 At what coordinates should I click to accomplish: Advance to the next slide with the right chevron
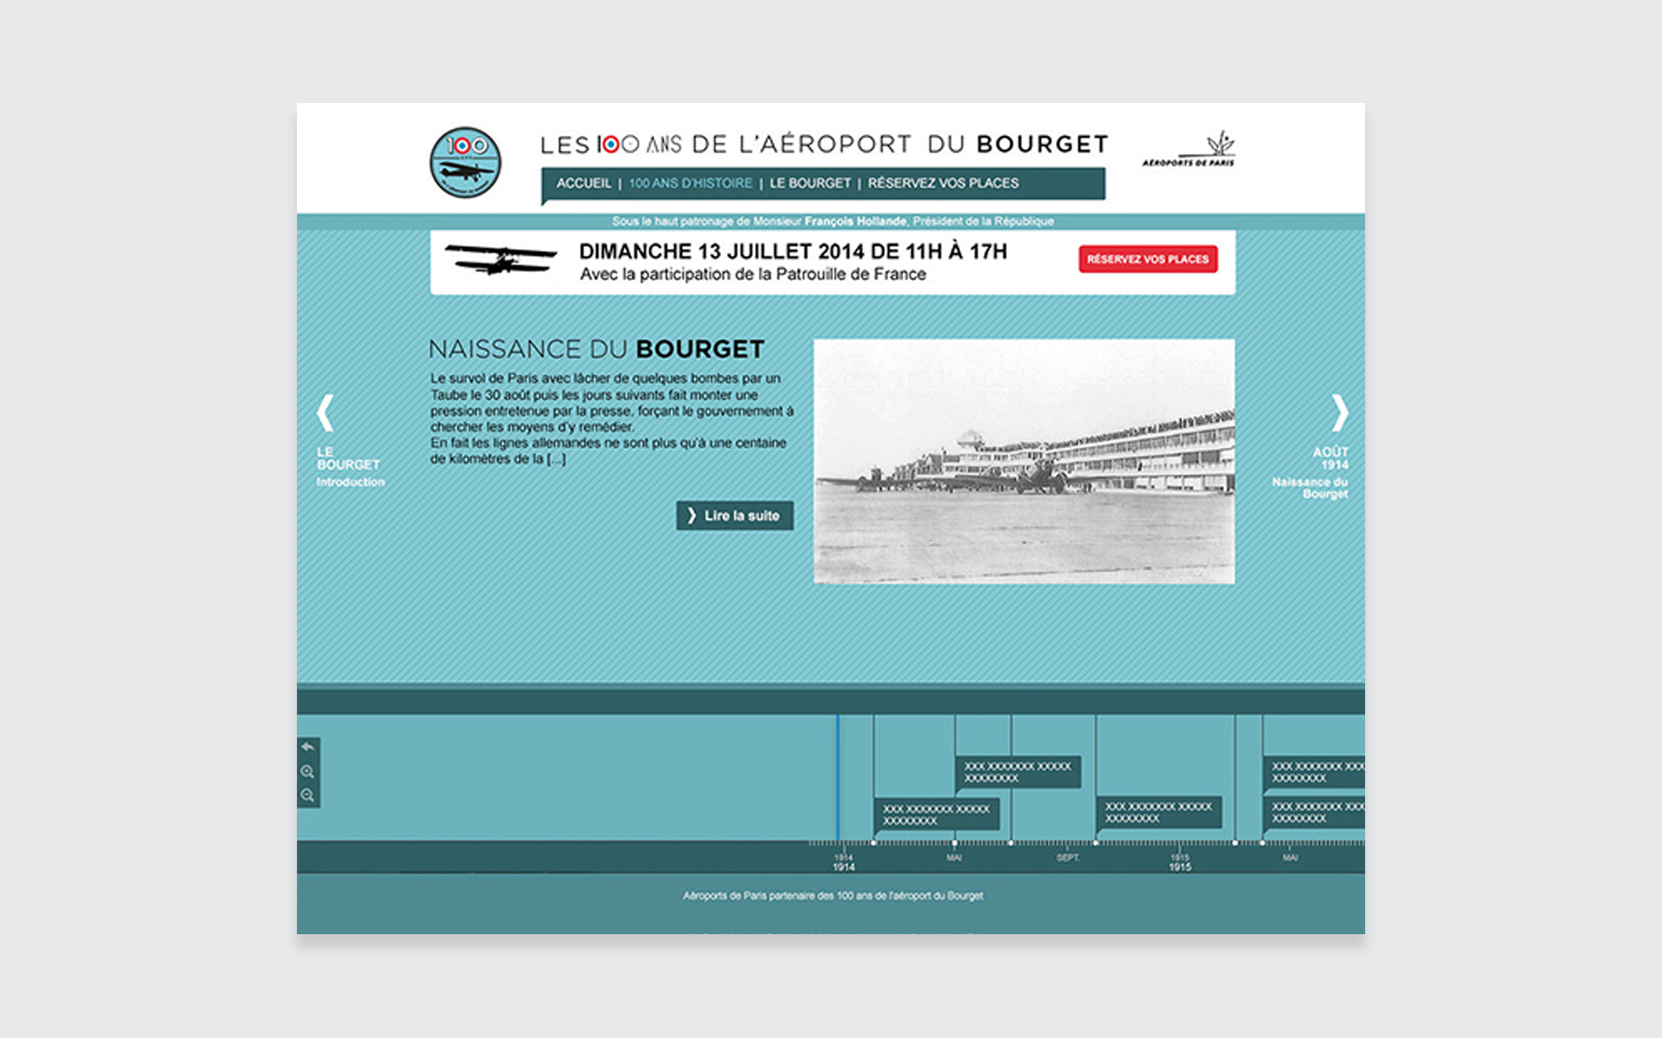[x=1339, y=413]
